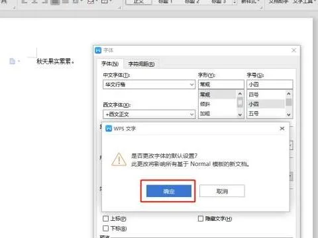Viewport: 318px width, 238px height.
Task: Click the WPS logo icon in the 字体 title bar
Action: point(98,50)
